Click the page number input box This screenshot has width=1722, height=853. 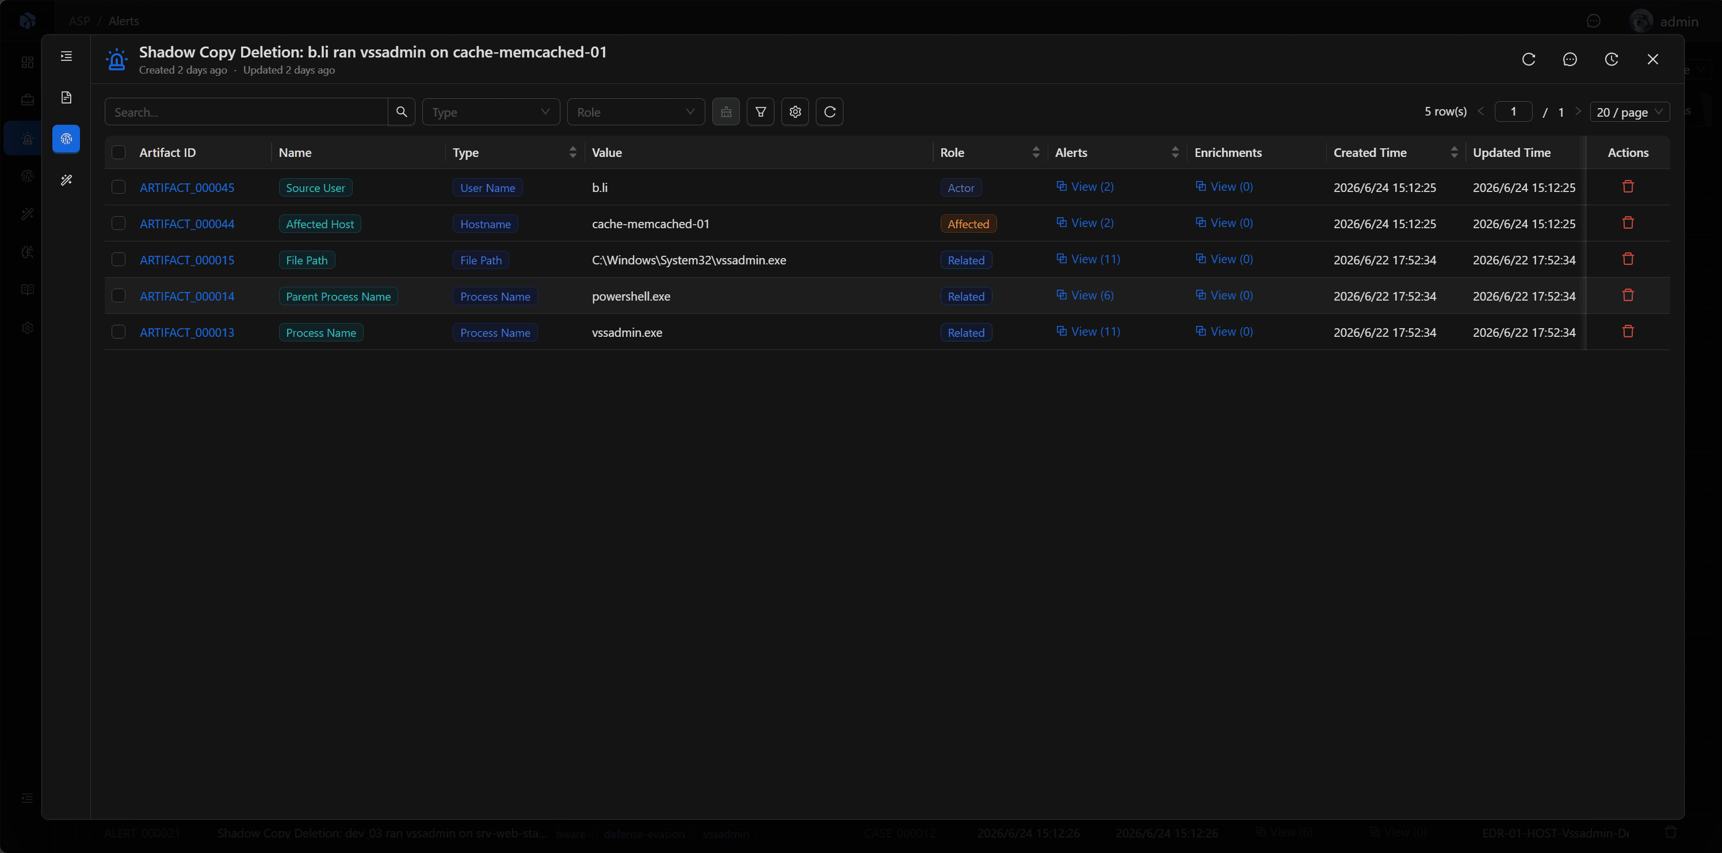pyautogui.click(x=1513, y=112)
